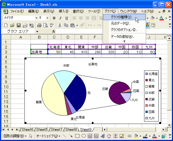This screenshot has width=173, height=141.
Task: Select column header E
Action: [x=81, y=37]
